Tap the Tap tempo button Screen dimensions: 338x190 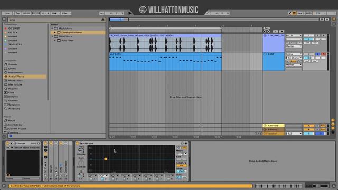point(17,13)
